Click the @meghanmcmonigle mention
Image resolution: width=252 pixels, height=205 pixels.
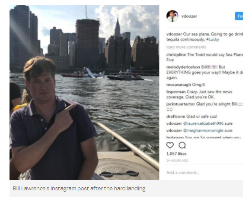click(203, 131)
